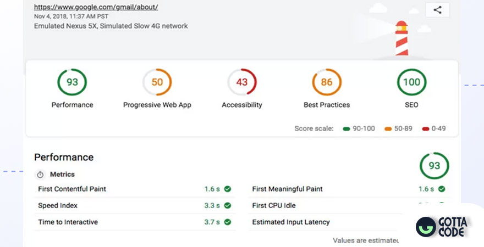484x247 pixels.
Task: Click the 3.7 s Time to Interactive value
Action: [212, 222]
